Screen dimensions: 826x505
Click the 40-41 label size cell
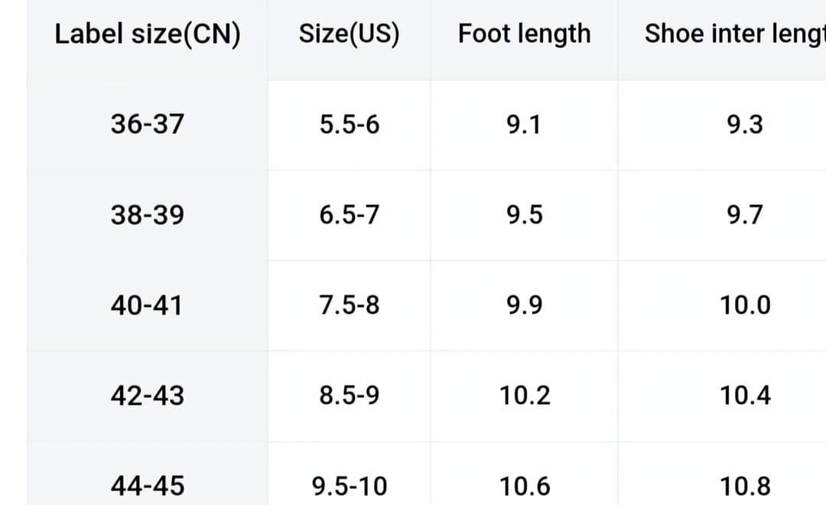tap(148, 305)
